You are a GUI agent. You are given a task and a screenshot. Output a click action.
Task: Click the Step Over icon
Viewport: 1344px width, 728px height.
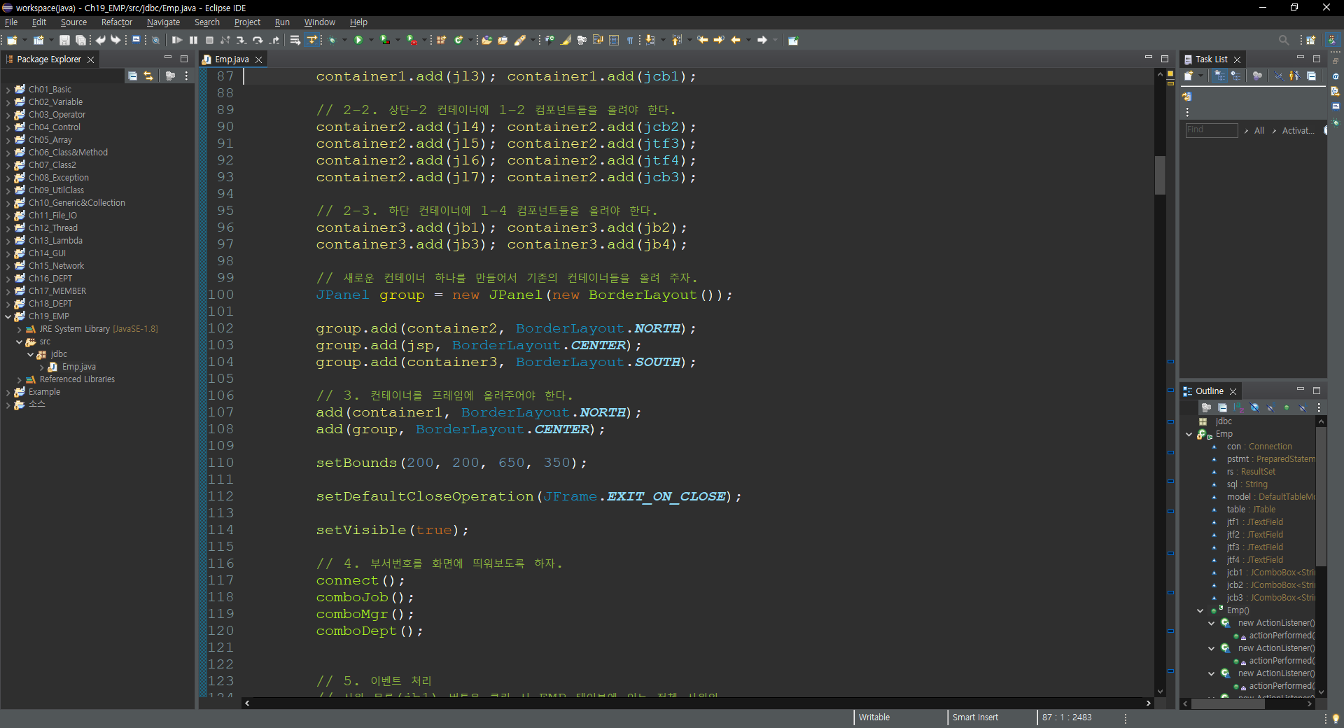pyautogui.click(x=258, y=41)
